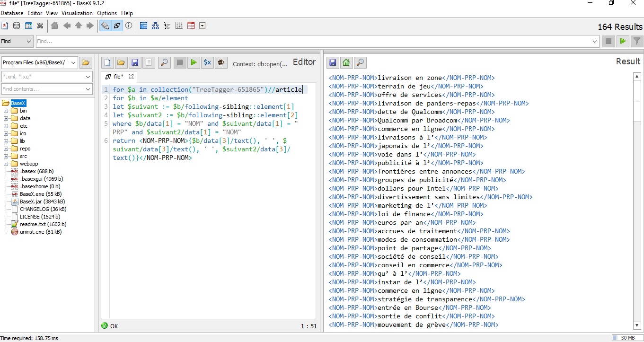Open search with the Result panel magnifier icon
Screen dimensions: 644x342
(360, 62)
